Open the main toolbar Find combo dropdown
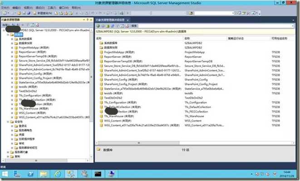This screenshot has width=300, height=181. (x=233, y=13)
